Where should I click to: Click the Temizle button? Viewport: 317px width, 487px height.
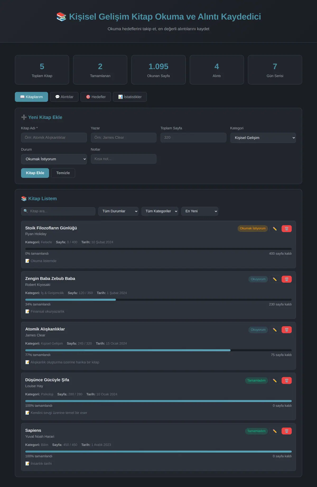[x=63, y=173]
